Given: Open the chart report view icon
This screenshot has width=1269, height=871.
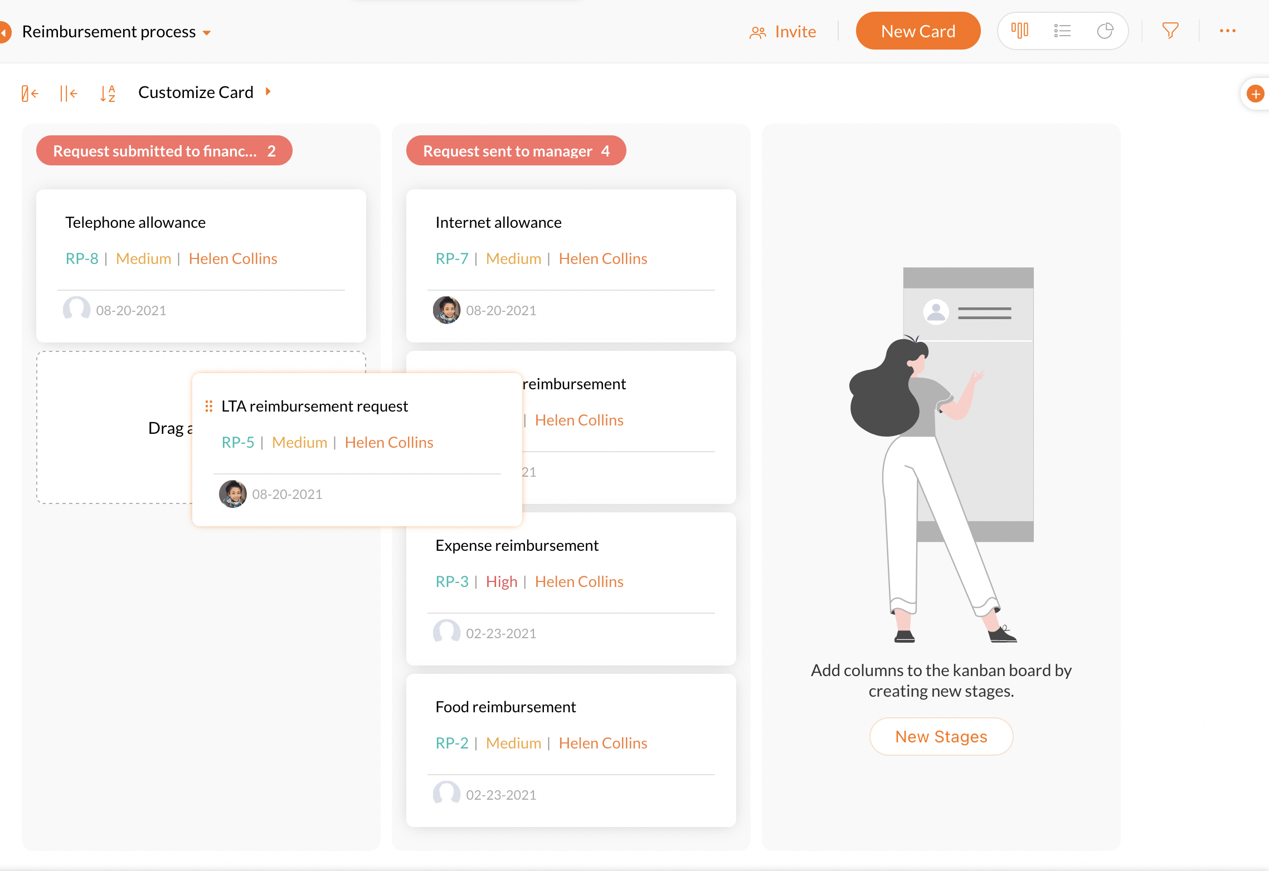Looking at the screenshot, I should click(x=1105, y=31).
